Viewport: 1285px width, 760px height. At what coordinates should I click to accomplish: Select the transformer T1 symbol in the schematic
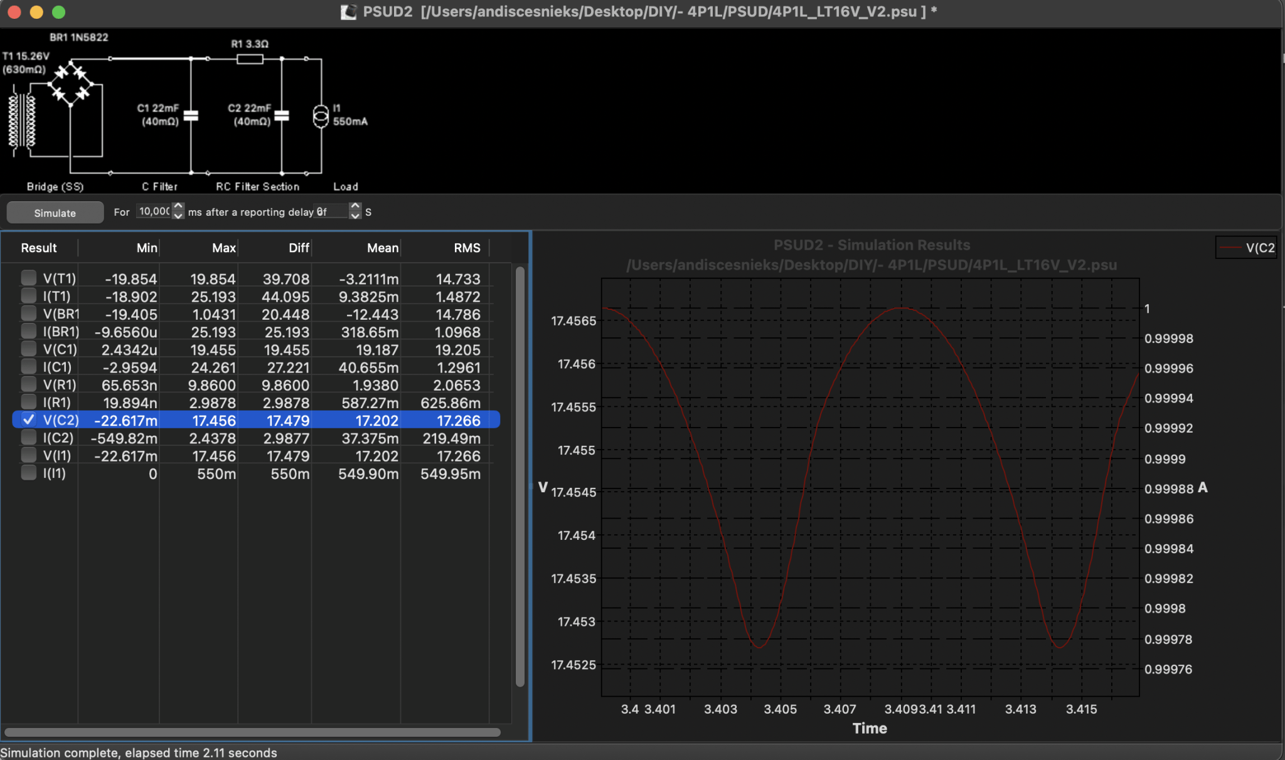tap(21, 120)
